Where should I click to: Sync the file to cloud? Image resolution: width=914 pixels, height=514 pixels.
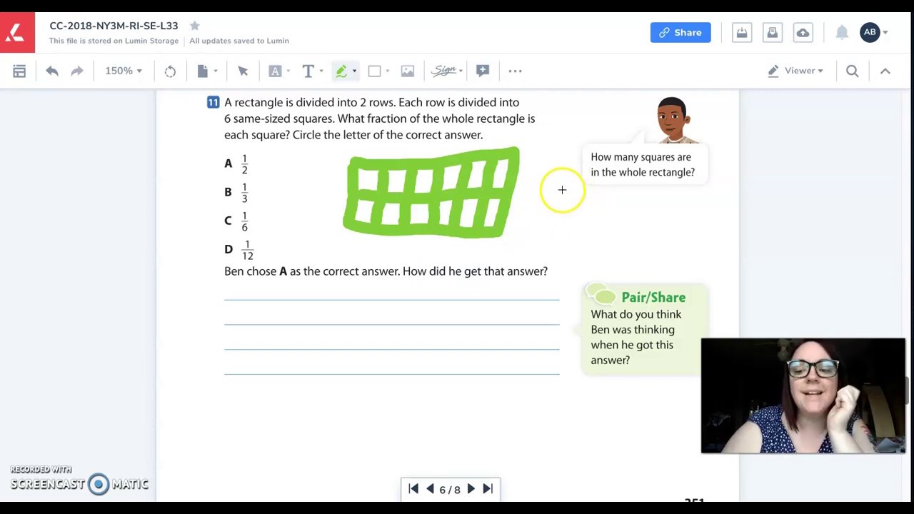click(x=803, y=32)
